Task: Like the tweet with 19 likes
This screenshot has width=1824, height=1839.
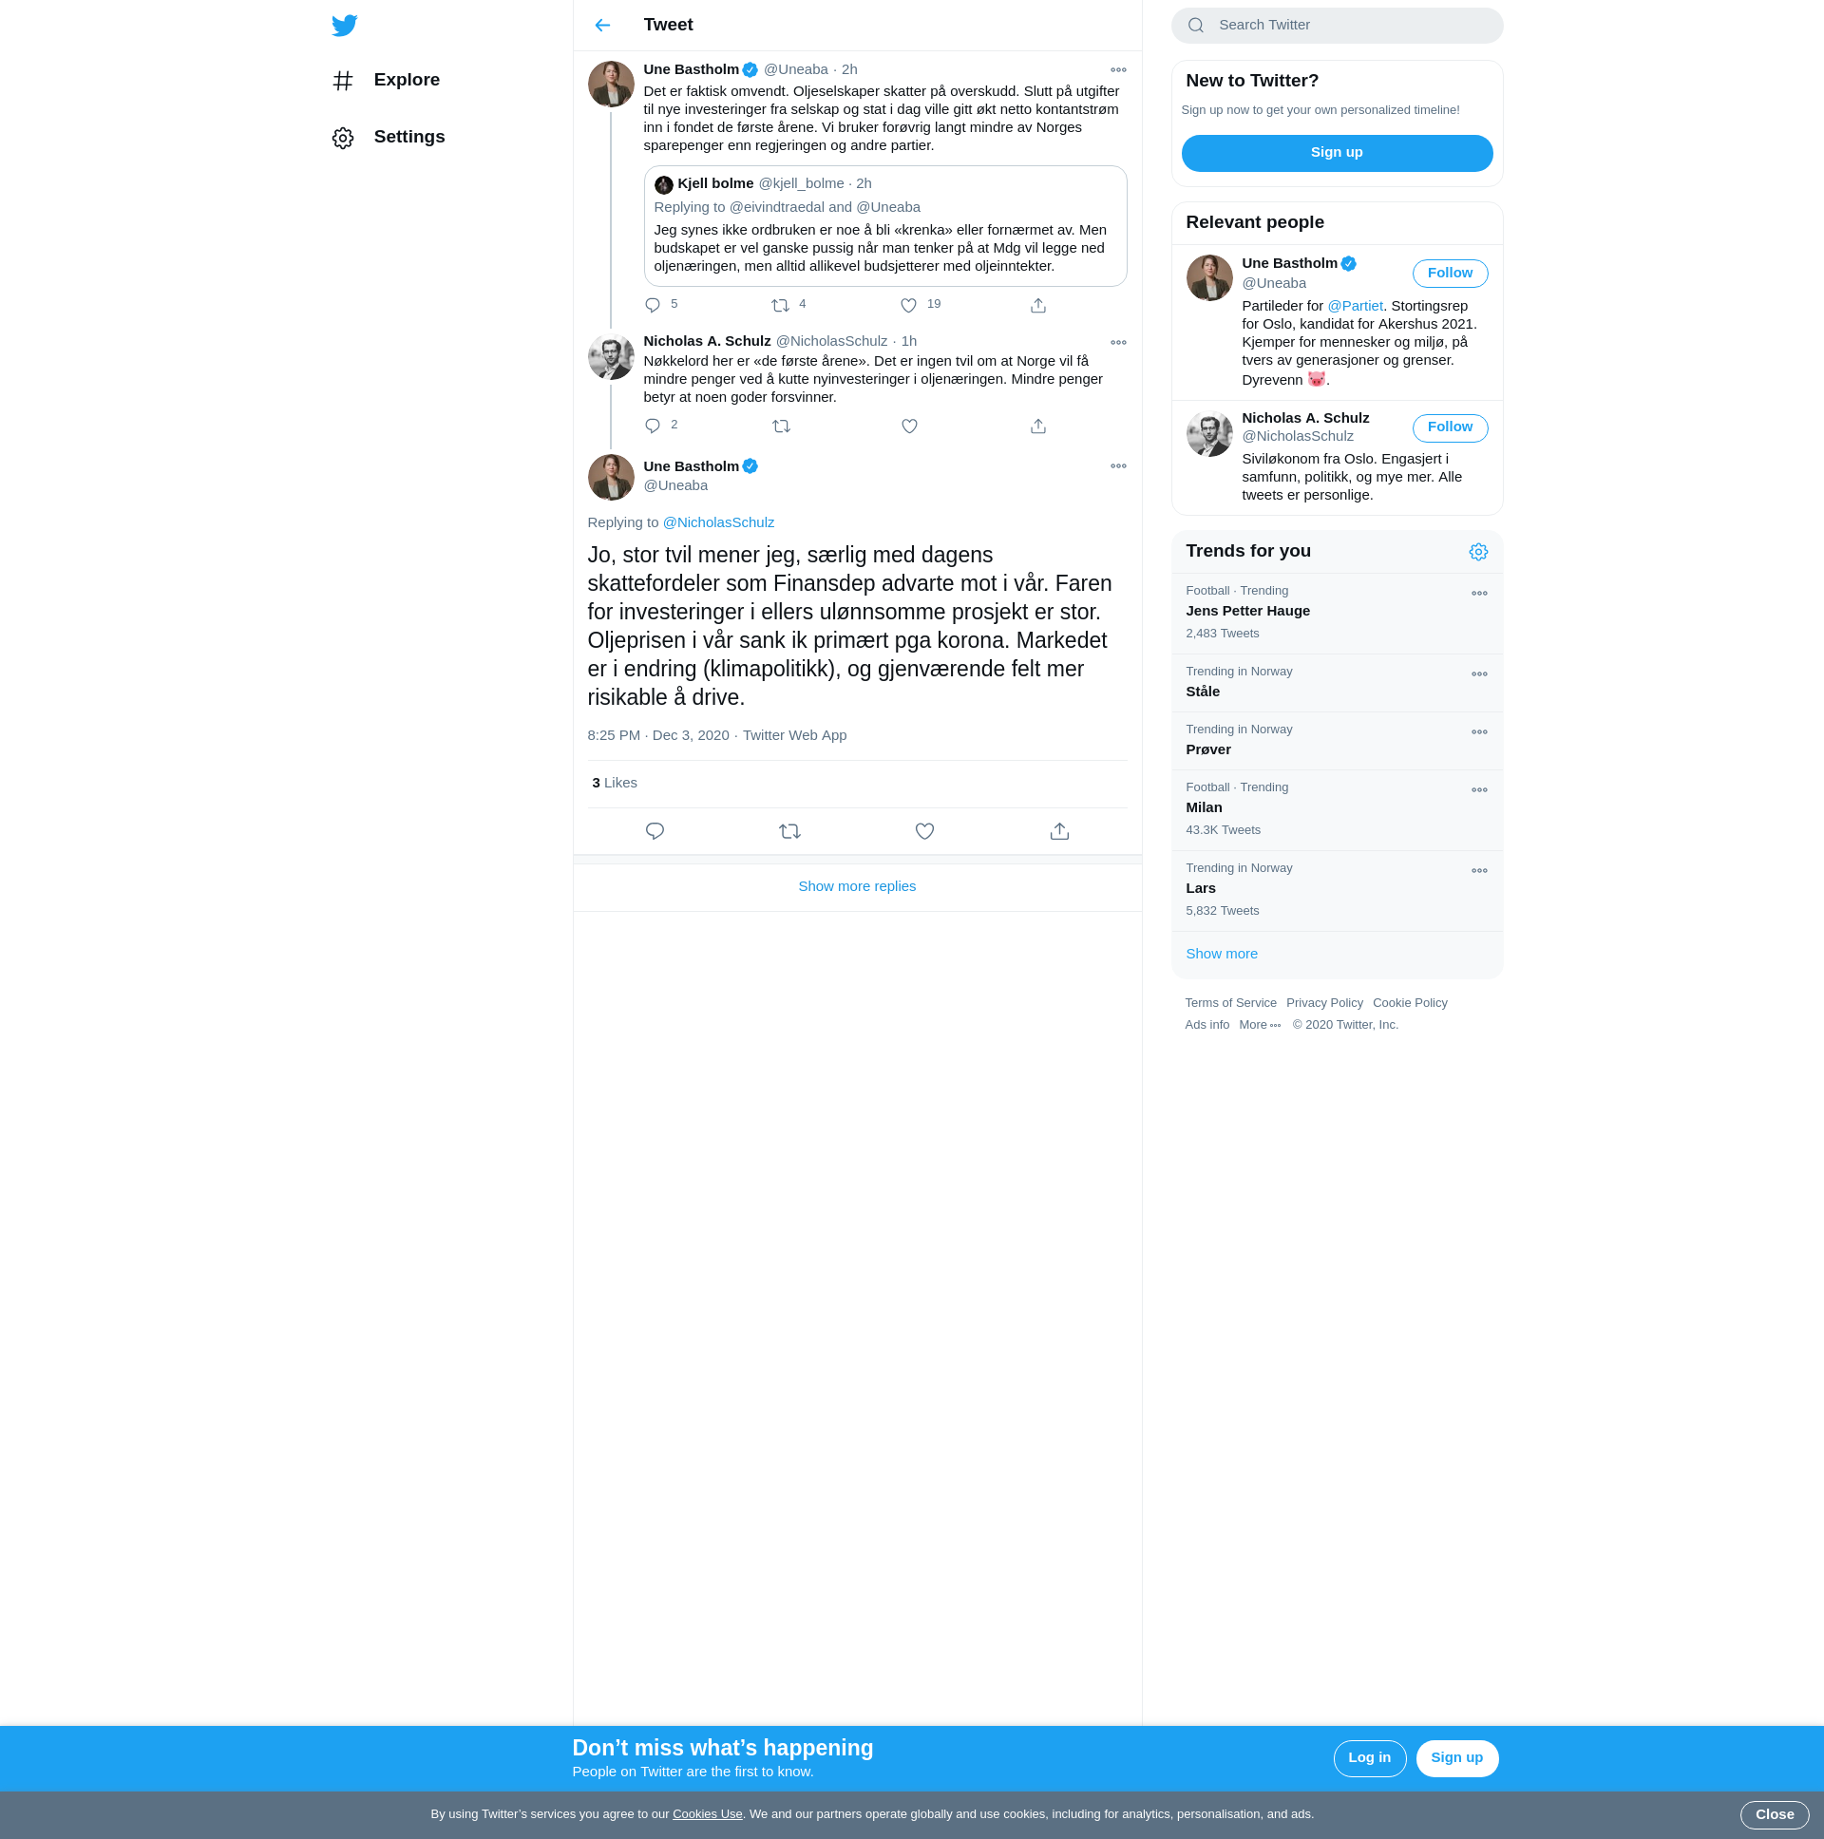Action: tap(908, 306)
